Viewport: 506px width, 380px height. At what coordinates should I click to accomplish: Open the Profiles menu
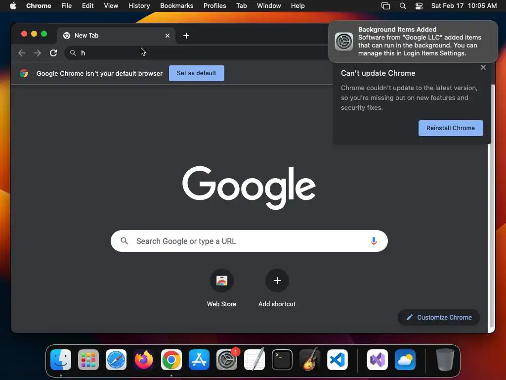pos(215,6)
